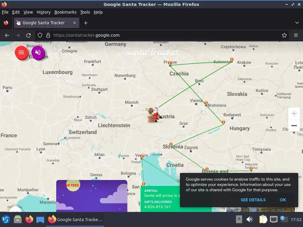Open the clipboard manager tray icon
This screenshot has height=227, width=303.
[263, 219]
